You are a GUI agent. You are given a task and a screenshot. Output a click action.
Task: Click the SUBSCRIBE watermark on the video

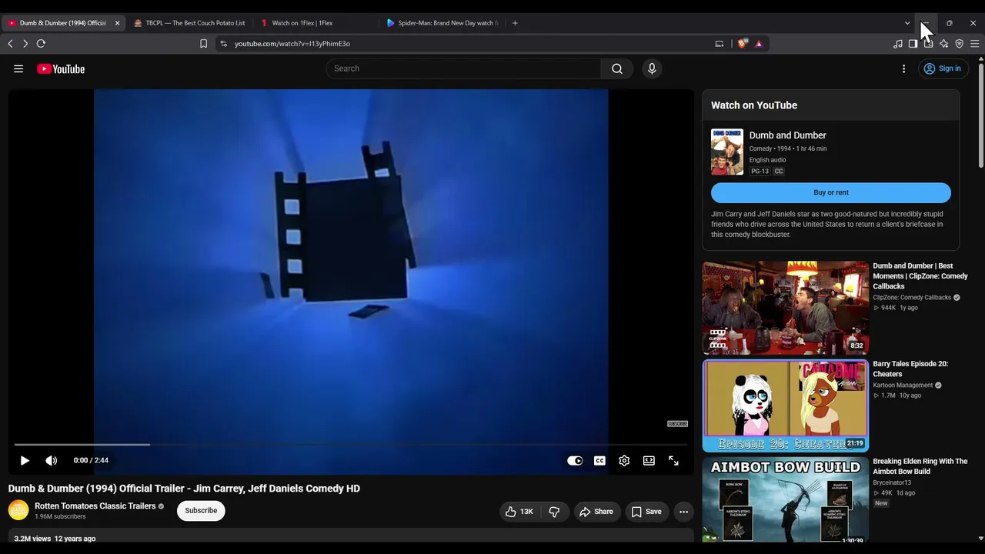coord(677,424)
